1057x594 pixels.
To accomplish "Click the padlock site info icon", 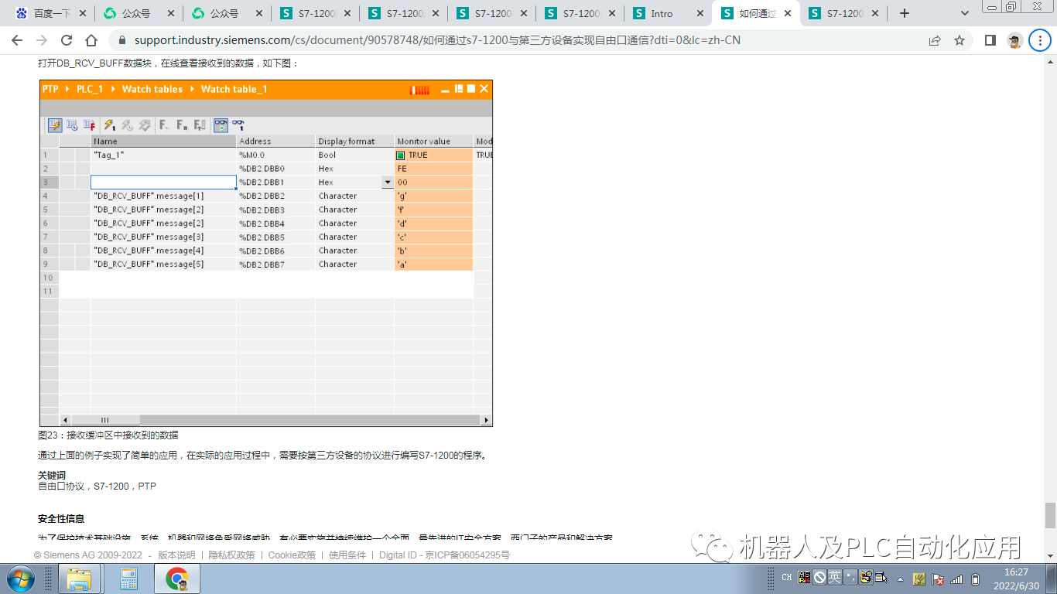I will [x=121, y=40].
